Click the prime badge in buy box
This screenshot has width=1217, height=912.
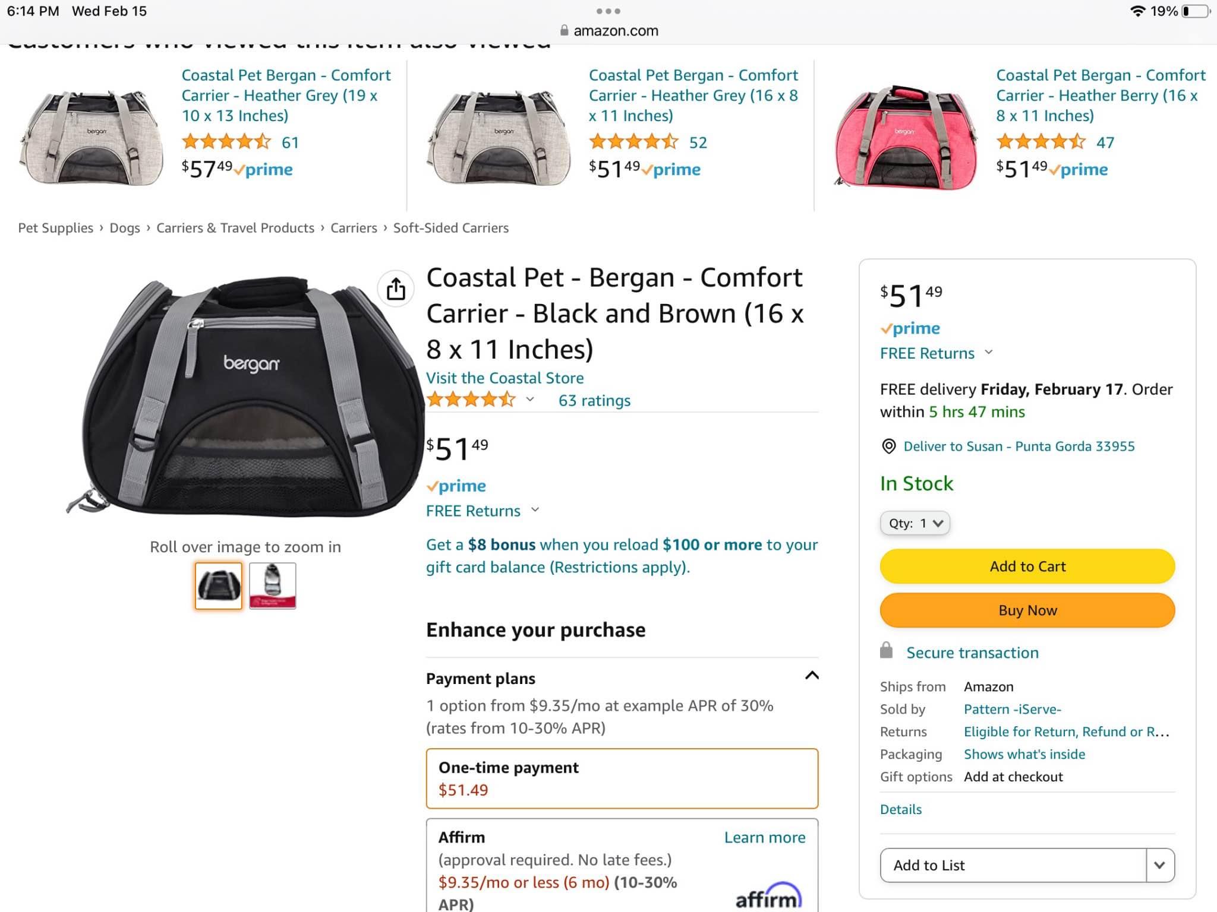910,328
